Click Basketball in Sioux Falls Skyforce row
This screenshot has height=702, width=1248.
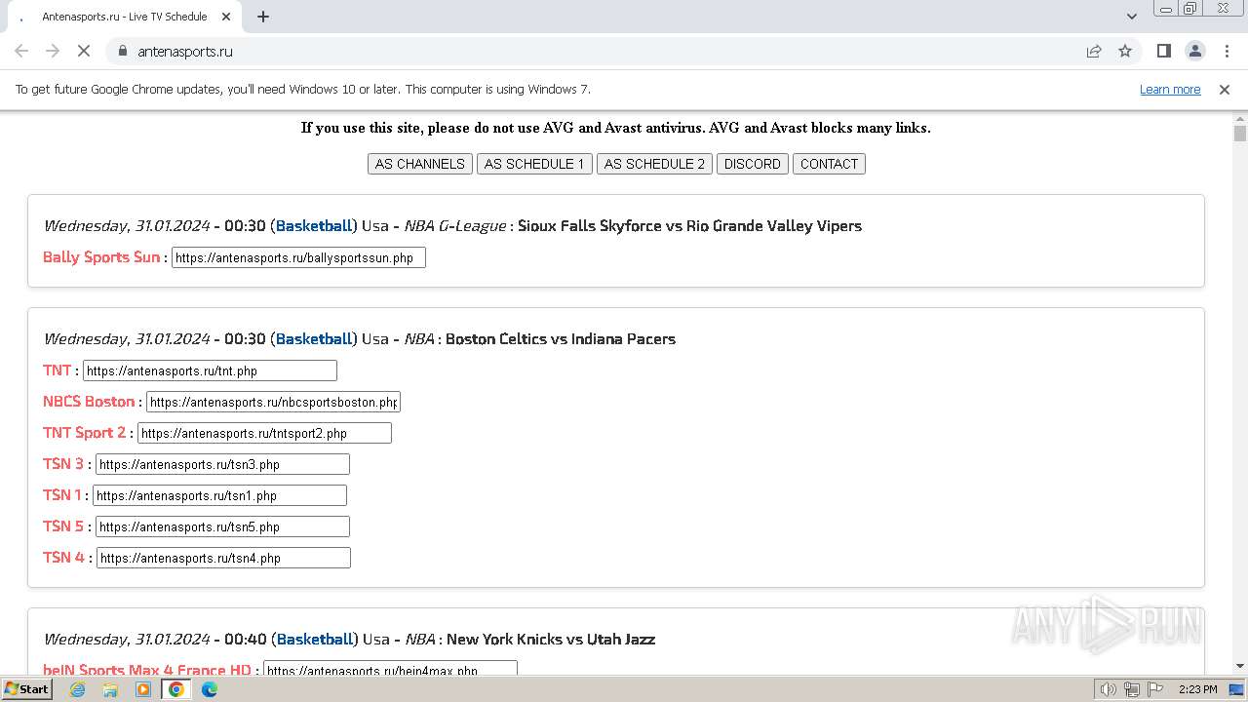(314, 226)
